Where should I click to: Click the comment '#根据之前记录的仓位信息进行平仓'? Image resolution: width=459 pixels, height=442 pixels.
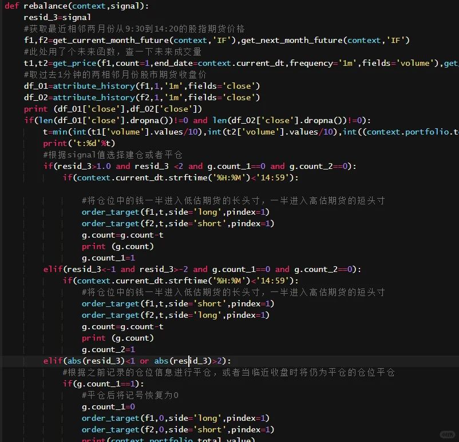pos(228,372)
